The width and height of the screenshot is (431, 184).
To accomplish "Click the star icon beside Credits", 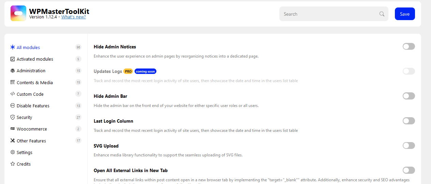I will point(13,164).
